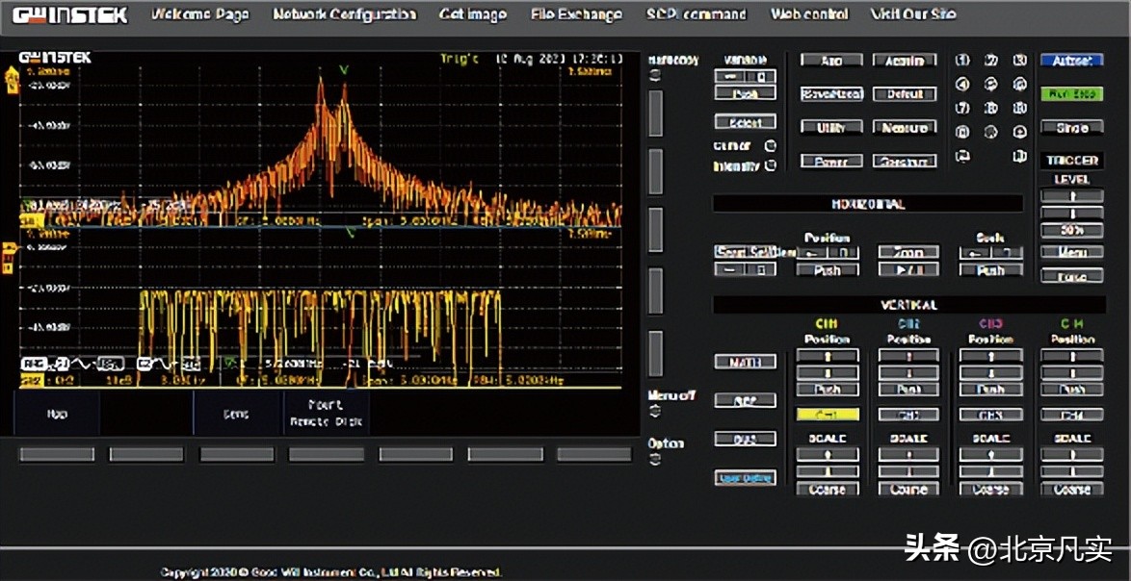Click the Menu off icon
The height and width of the screenshot is (581, 1131).
656,412
